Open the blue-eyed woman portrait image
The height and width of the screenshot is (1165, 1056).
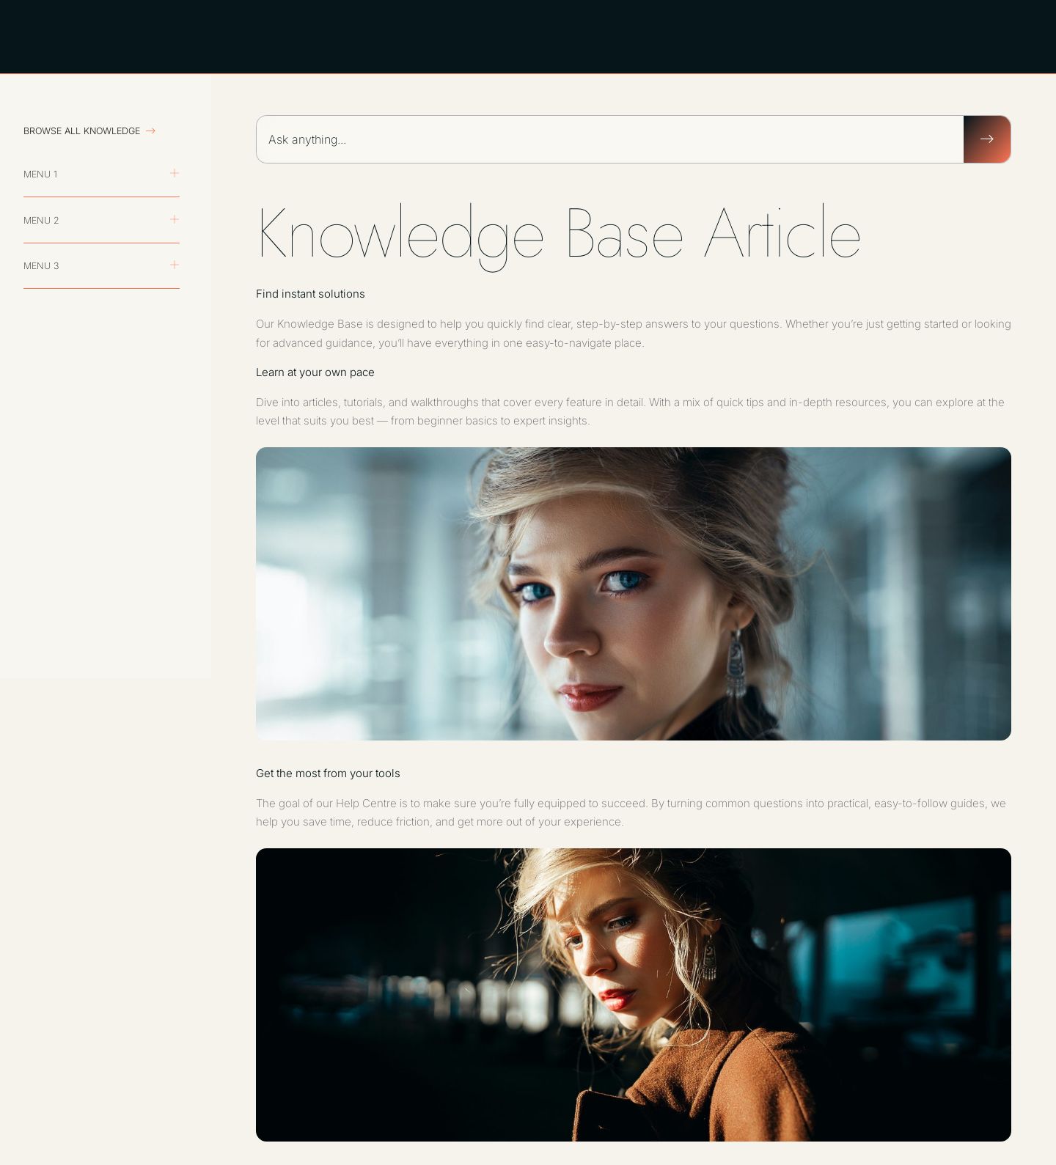tap(633, 594)
